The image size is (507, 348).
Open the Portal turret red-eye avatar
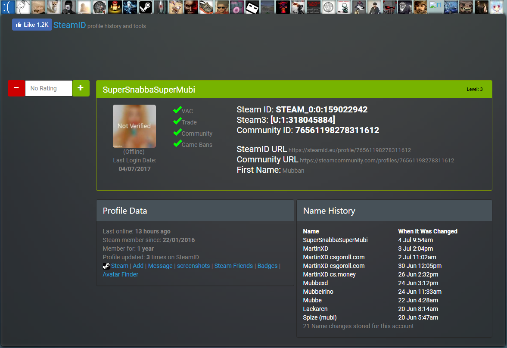click(160, 7)
